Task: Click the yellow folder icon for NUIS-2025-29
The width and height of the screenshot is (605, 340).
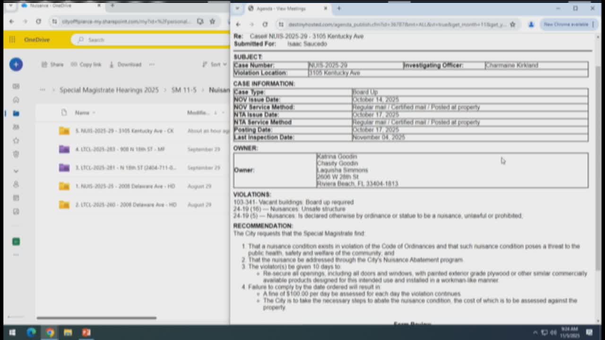Action: tap(64, 131)
